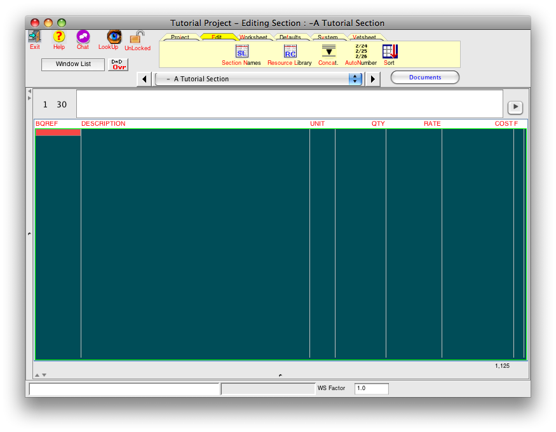The width and height of the screenshot is (556, 432).
Task: Click the 1,125 total value
Action: [x=502, y=366]
